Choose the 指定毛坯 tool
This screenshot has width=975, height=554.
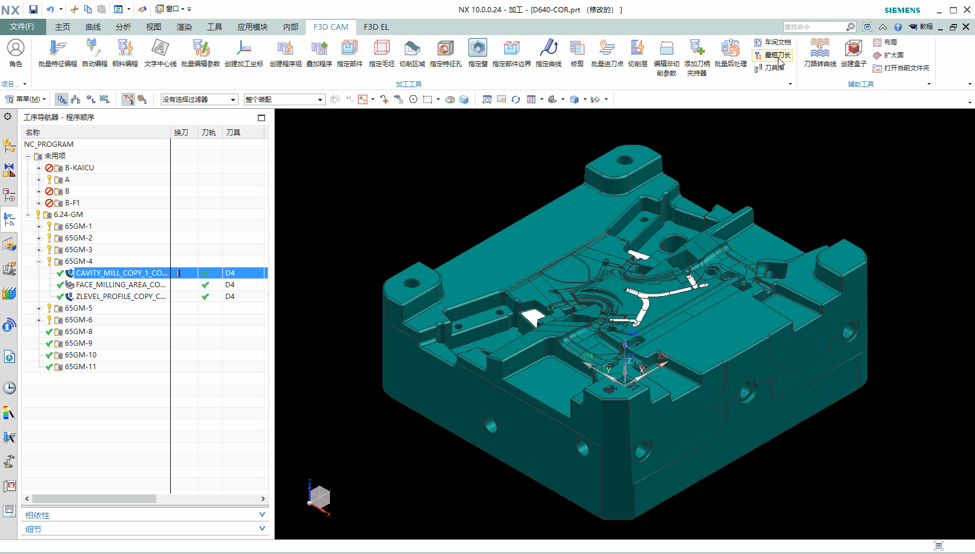coord(382,53)
